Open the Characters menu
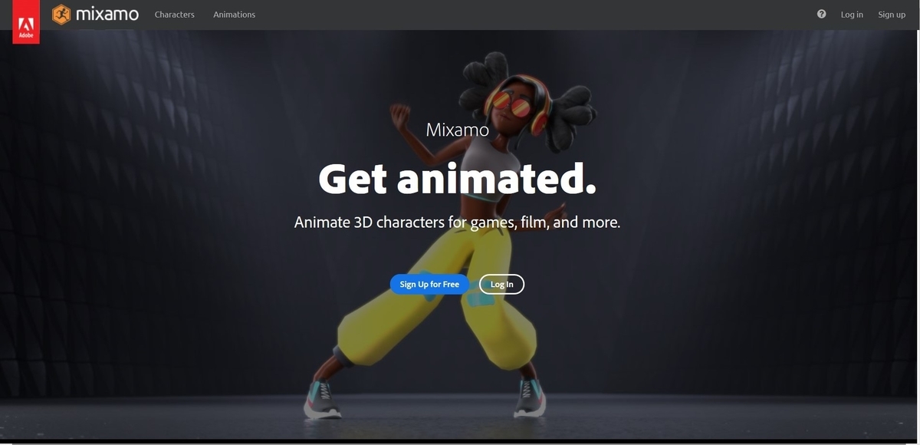 click(x=175, y=15)
